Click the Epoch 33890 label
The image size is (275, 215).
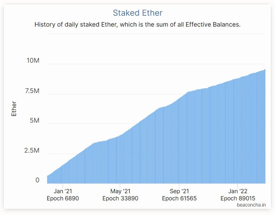click(x=120, y=199)
